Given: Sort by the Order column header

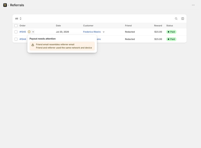Looking at the screenshot, I should 22,26.
